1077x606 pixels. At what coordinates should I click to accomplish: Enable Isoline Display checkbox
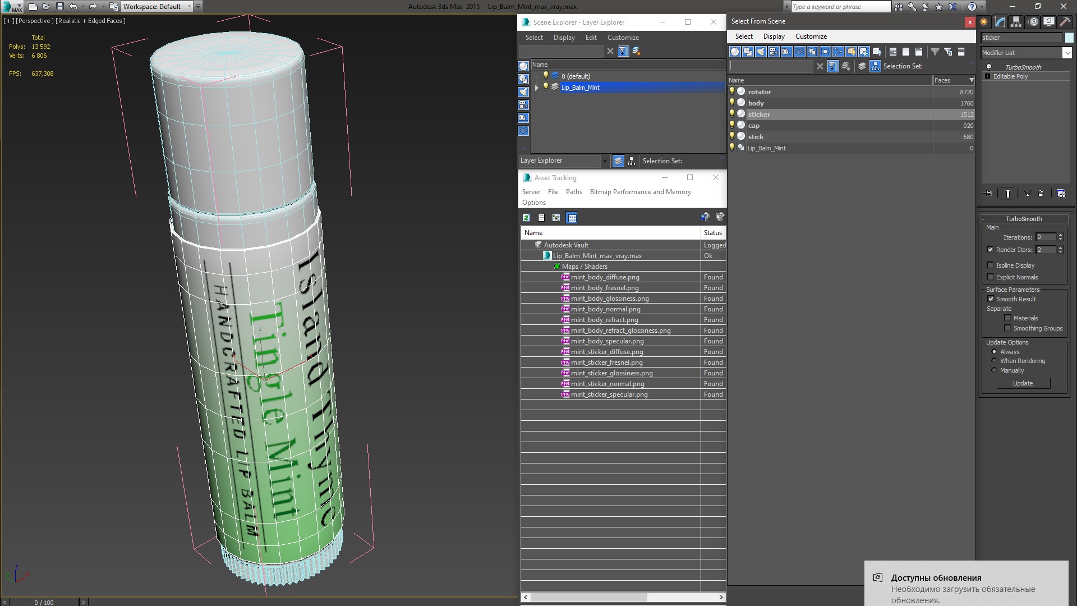[x=991, y=265]
